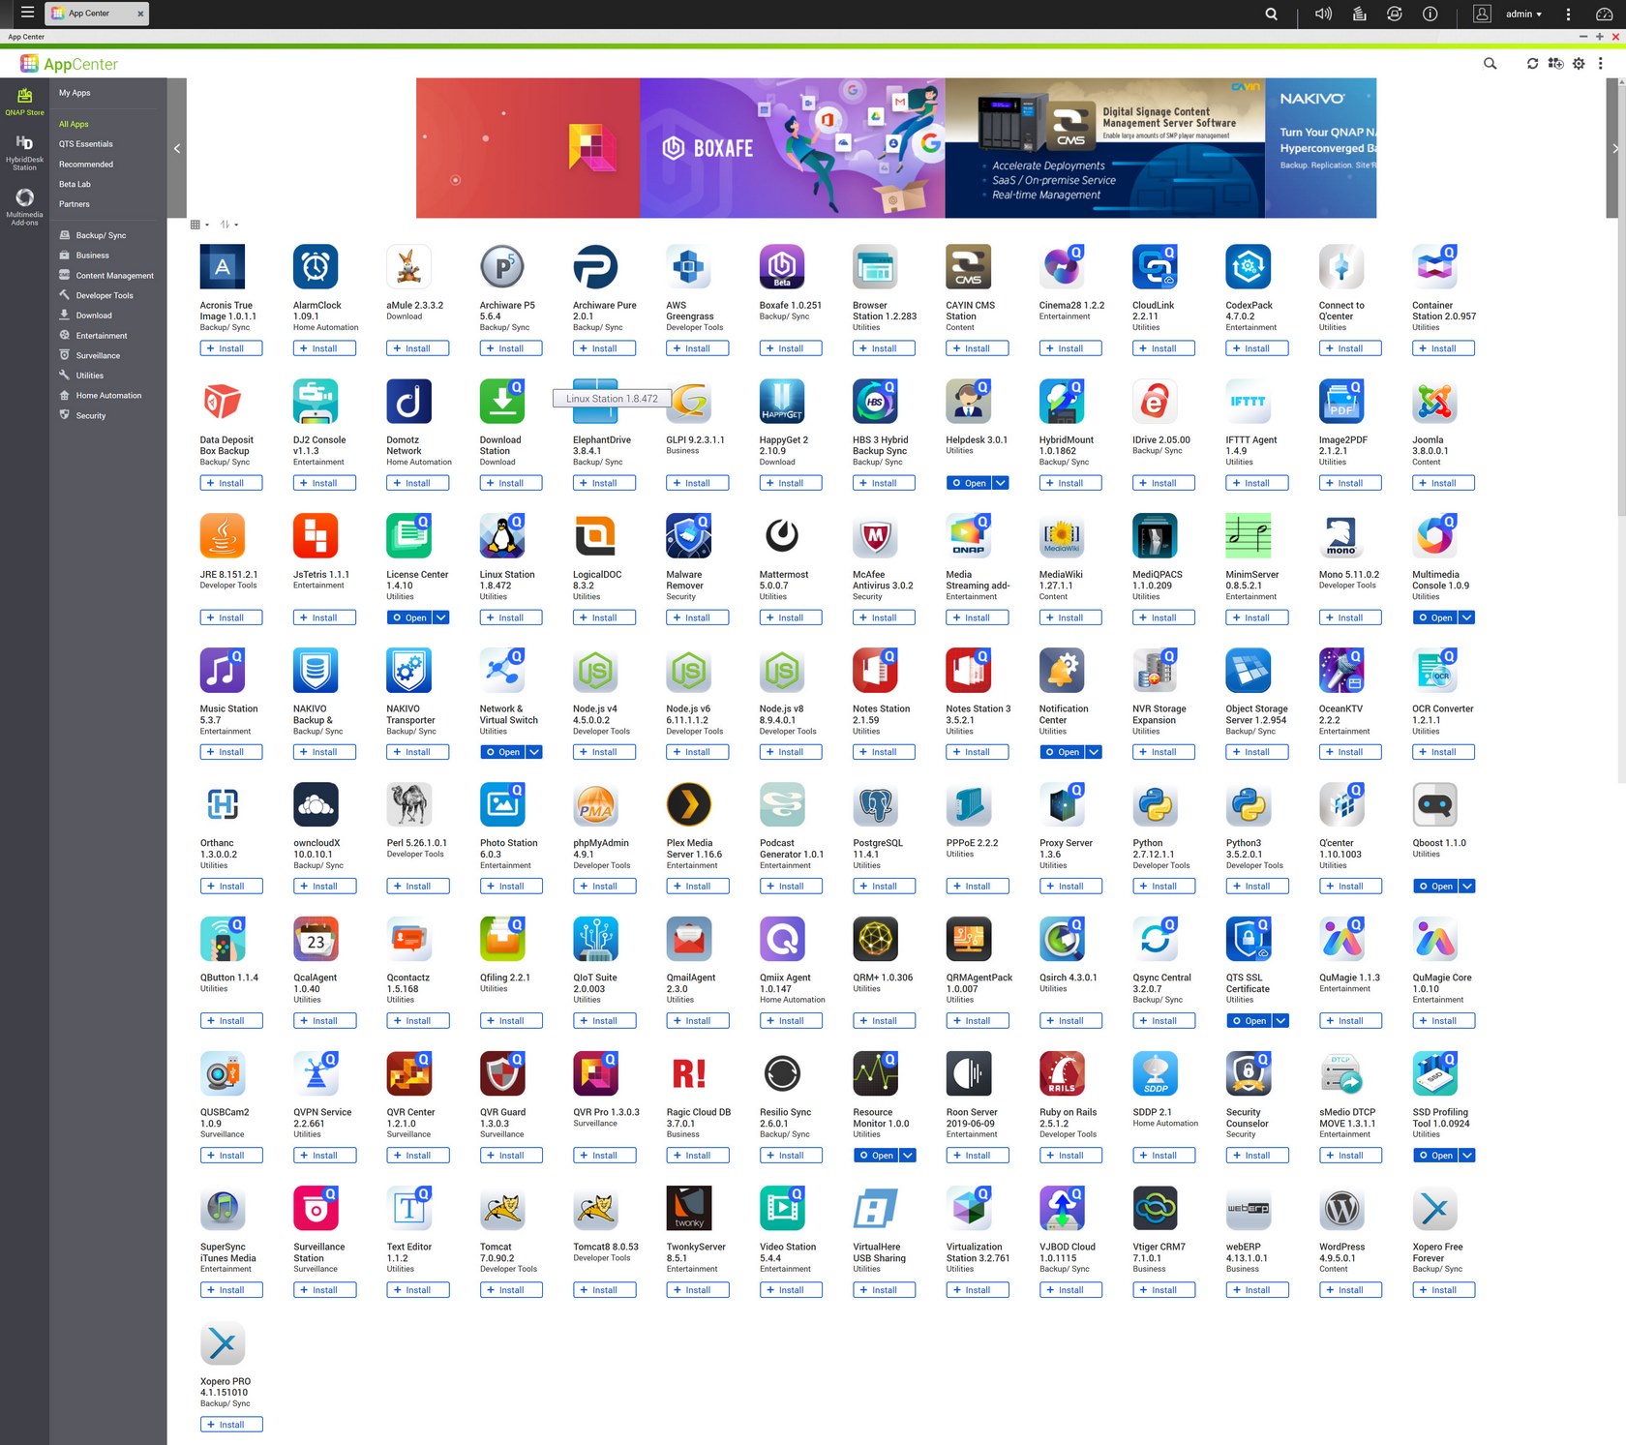Expand the Helpdesk Open button dropdown arrow

click(x=1001, y=483)
